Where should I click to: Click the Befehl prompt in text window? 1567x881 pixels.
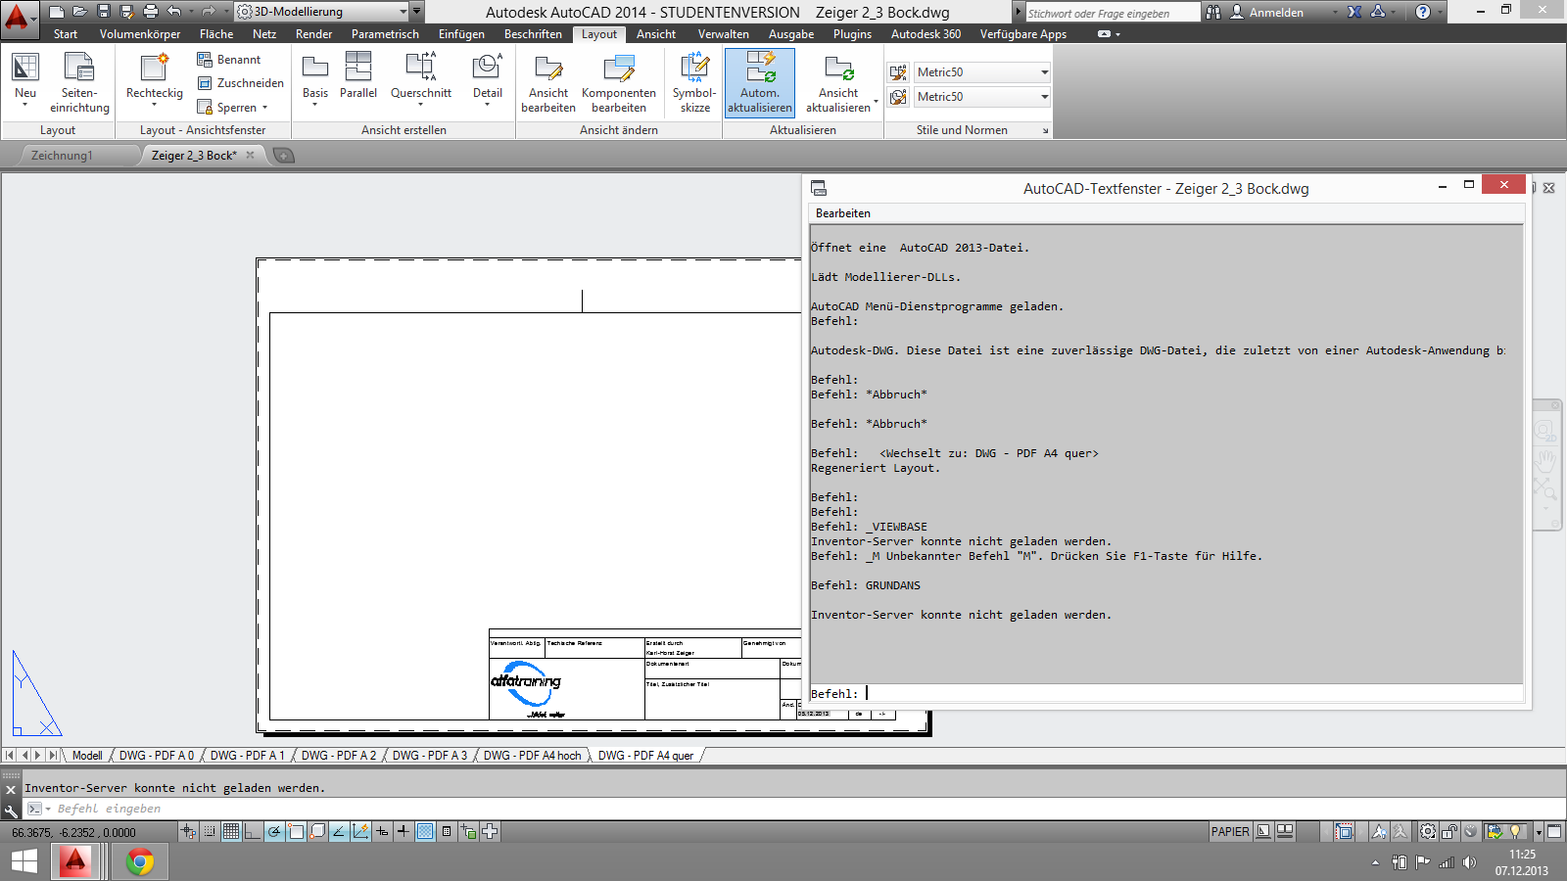(1166, 694)
